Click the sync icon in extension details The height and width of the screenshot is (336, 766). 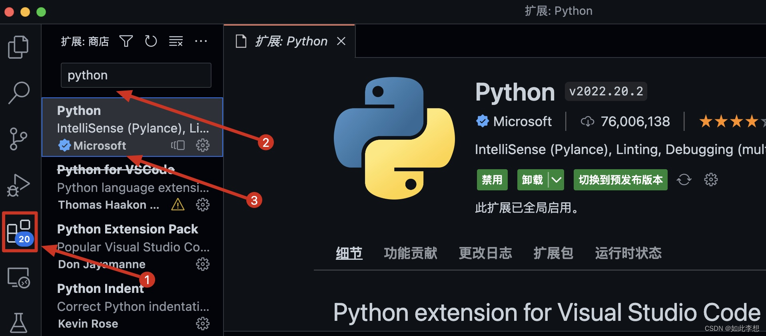pyautogui.click(x=684, y=180)
